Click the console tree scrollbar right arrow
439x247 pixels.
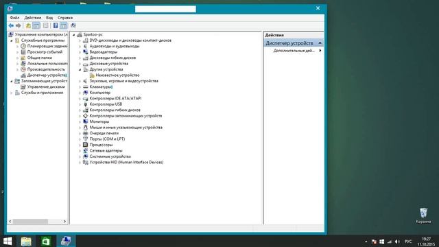(65, 221)
